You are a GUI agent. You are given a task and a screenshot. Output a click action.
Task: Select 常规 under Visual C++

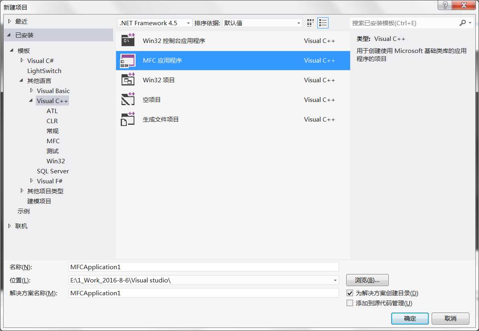point(53,131)
